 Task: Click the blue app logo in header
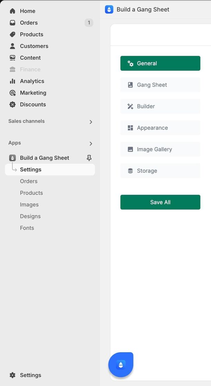pyautogui.click(x=109, y=10)
